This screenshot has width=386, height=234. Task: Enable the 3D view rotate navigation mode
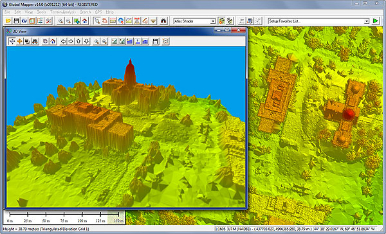coord(12,41)
